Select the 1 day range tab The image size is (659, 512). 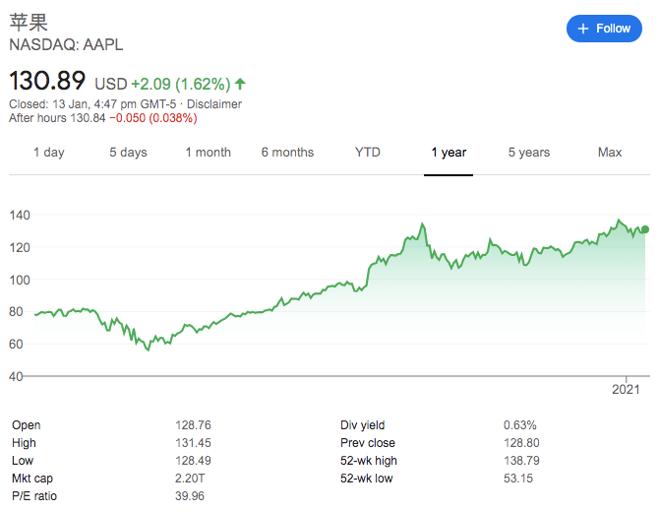click(x=49, y=152)
